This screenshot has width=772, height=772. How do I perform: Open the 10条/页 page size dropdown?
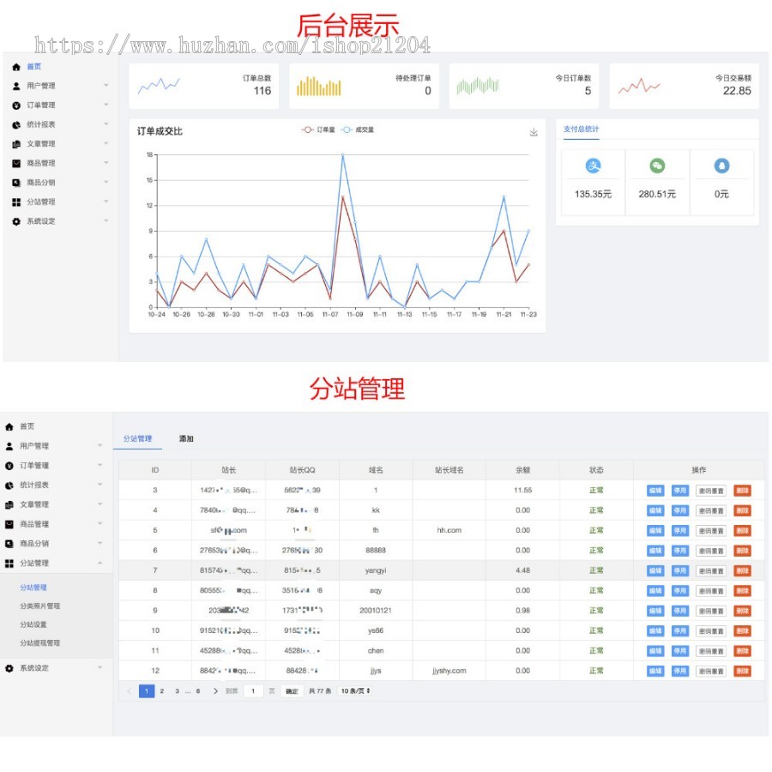click(x=356, y=691)
